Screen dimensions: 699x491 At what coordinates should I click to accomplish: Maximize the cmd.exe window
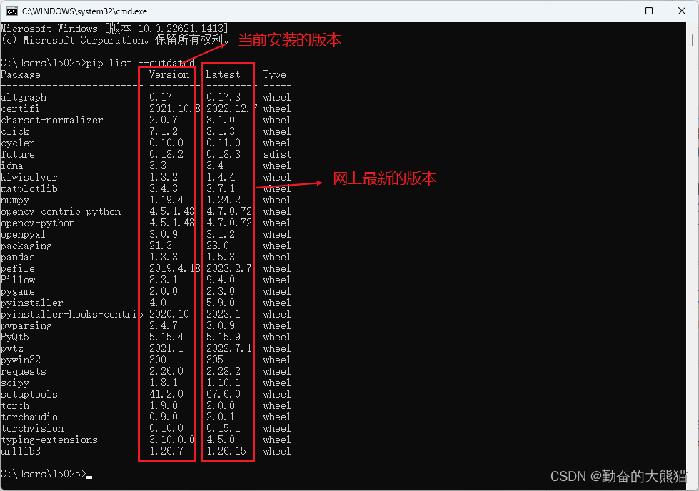[x=649, y=11]
